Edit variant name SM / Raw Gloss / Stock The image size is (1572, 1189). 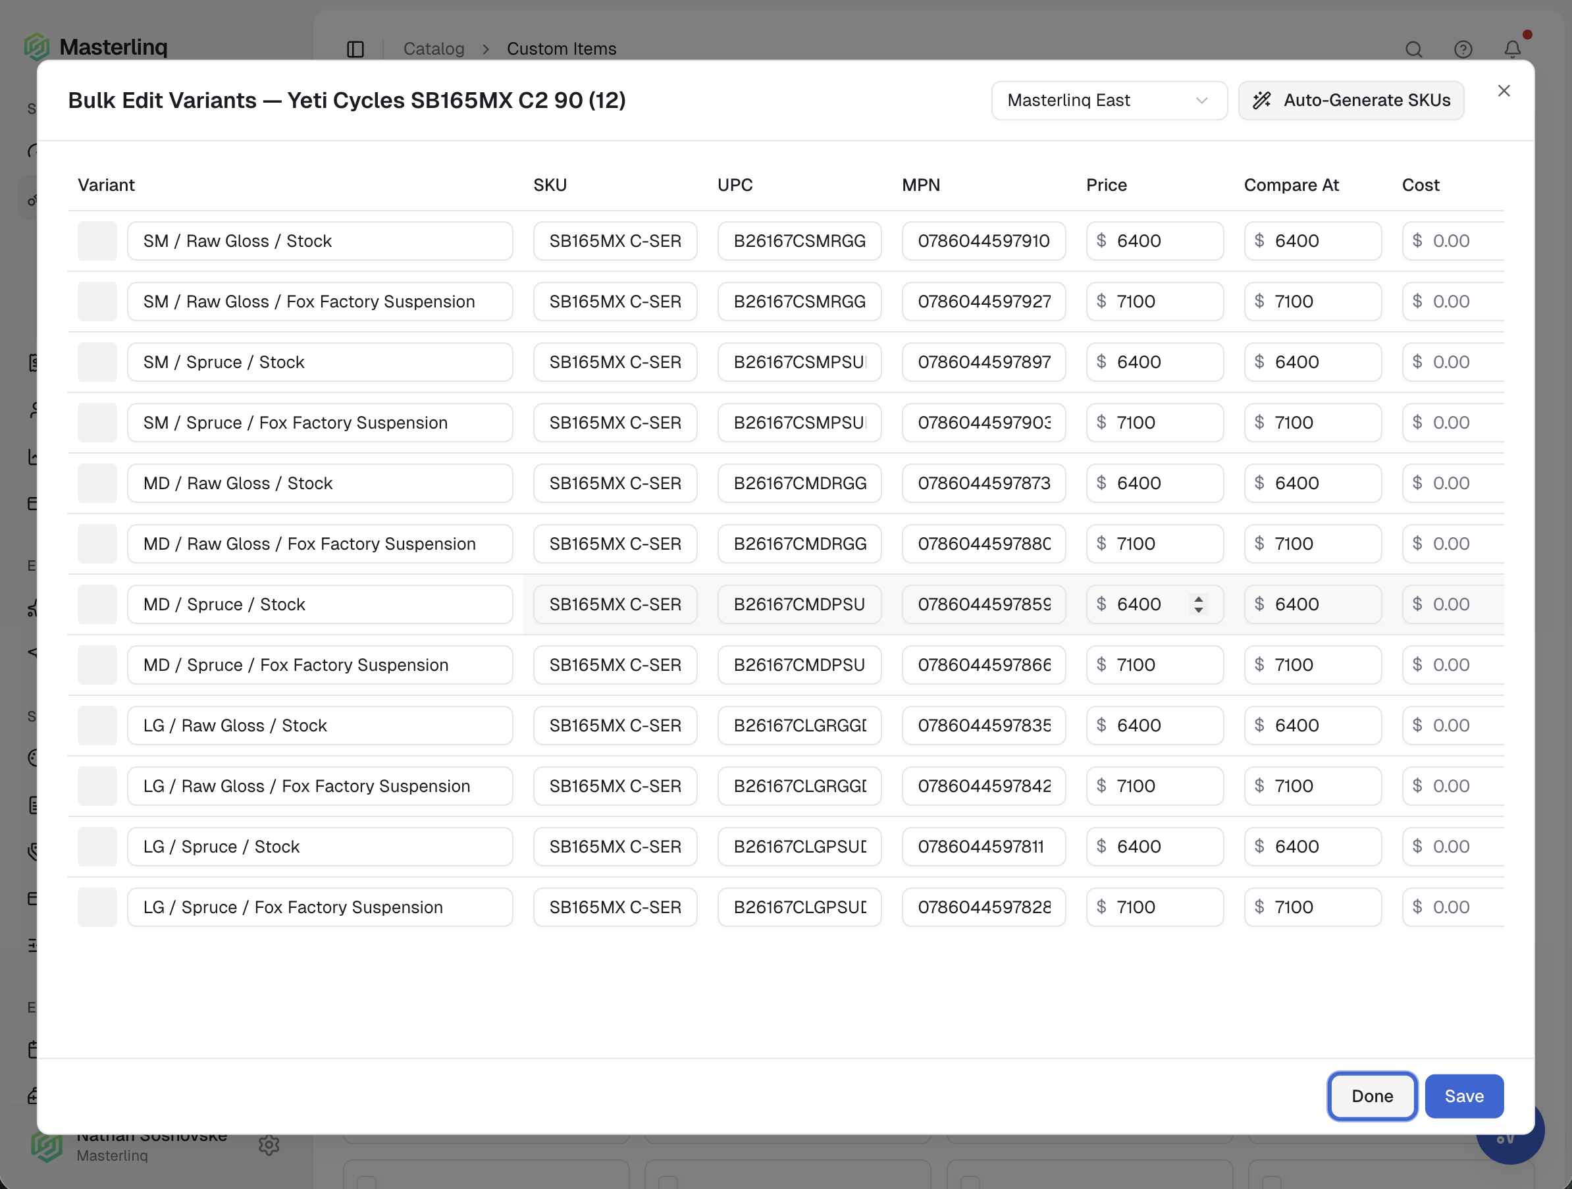(320, 241)
